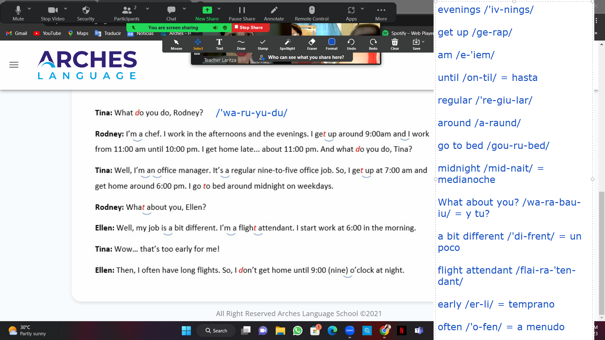Redo the last annotation
Viewport: 605px width, 340px height.
[373, 44]
